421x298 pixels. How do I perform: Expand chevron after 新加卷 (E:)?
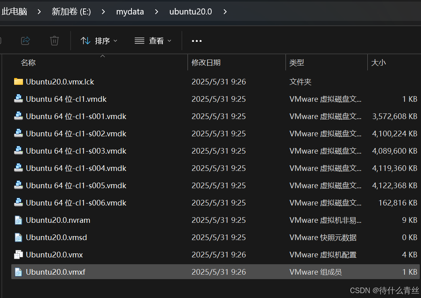(x=103, y=12)
